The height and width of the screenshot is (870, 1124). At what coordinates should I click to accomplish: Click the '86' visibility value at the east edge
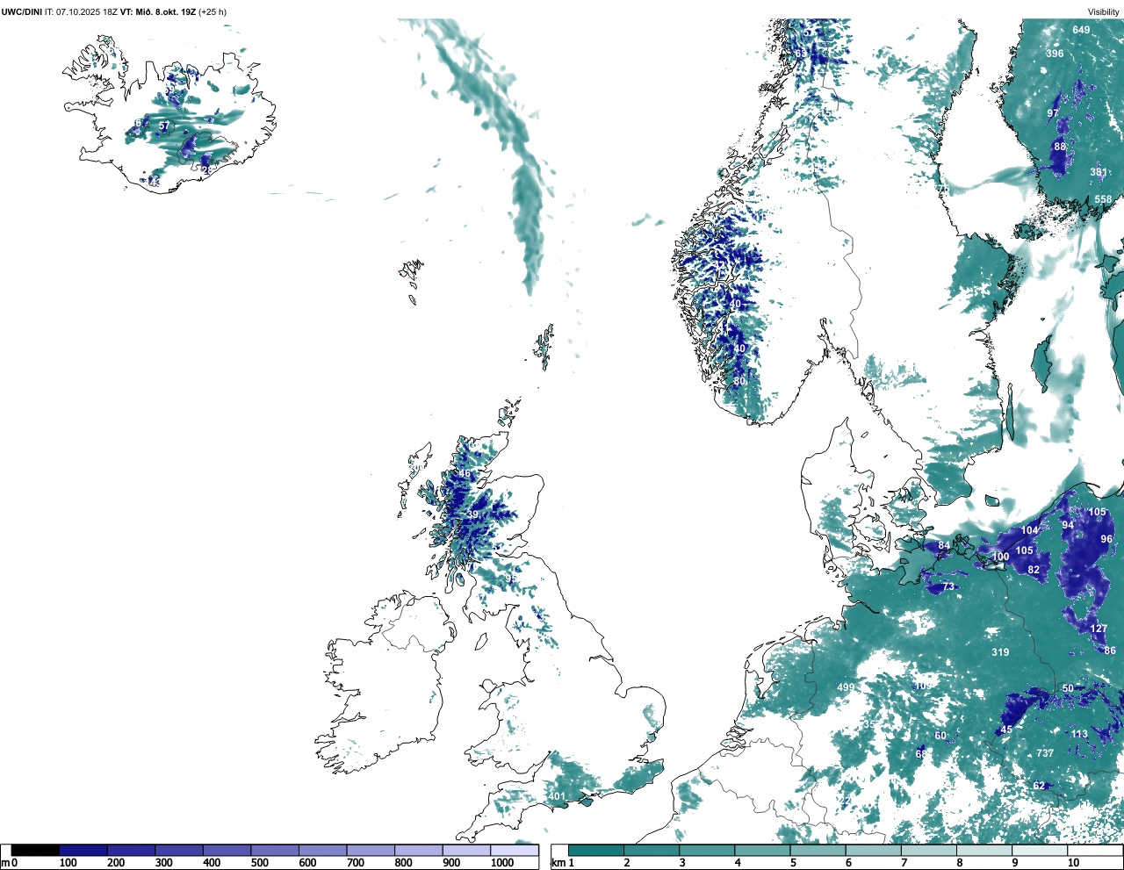1110,651
